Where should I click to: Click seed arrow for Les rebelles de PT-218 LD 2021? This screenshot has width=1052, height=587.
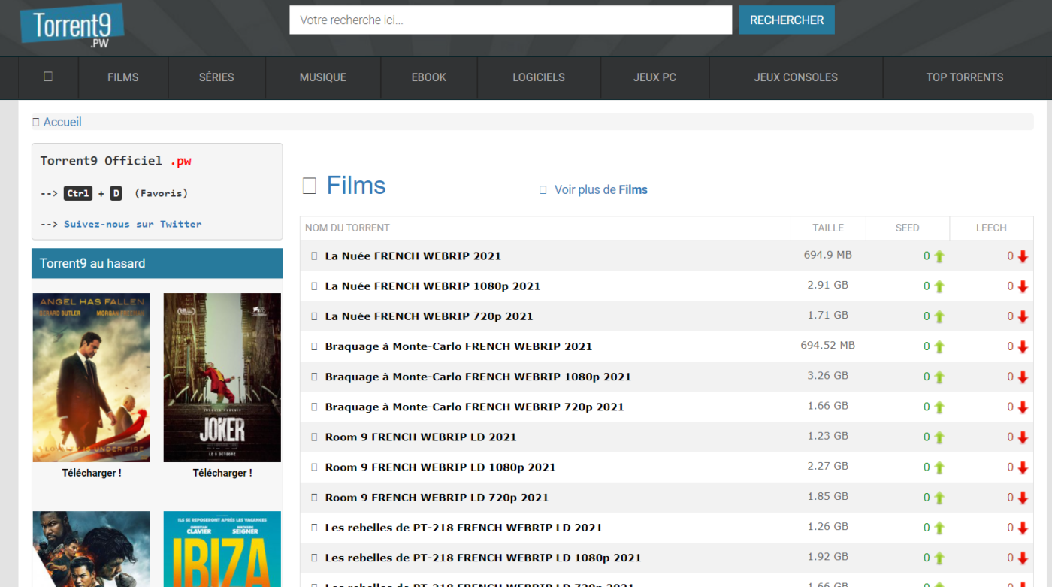click(939, 528)
